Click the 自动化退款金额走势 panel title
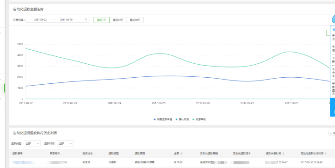Viewport: 335px width, 168px height. 28,9
